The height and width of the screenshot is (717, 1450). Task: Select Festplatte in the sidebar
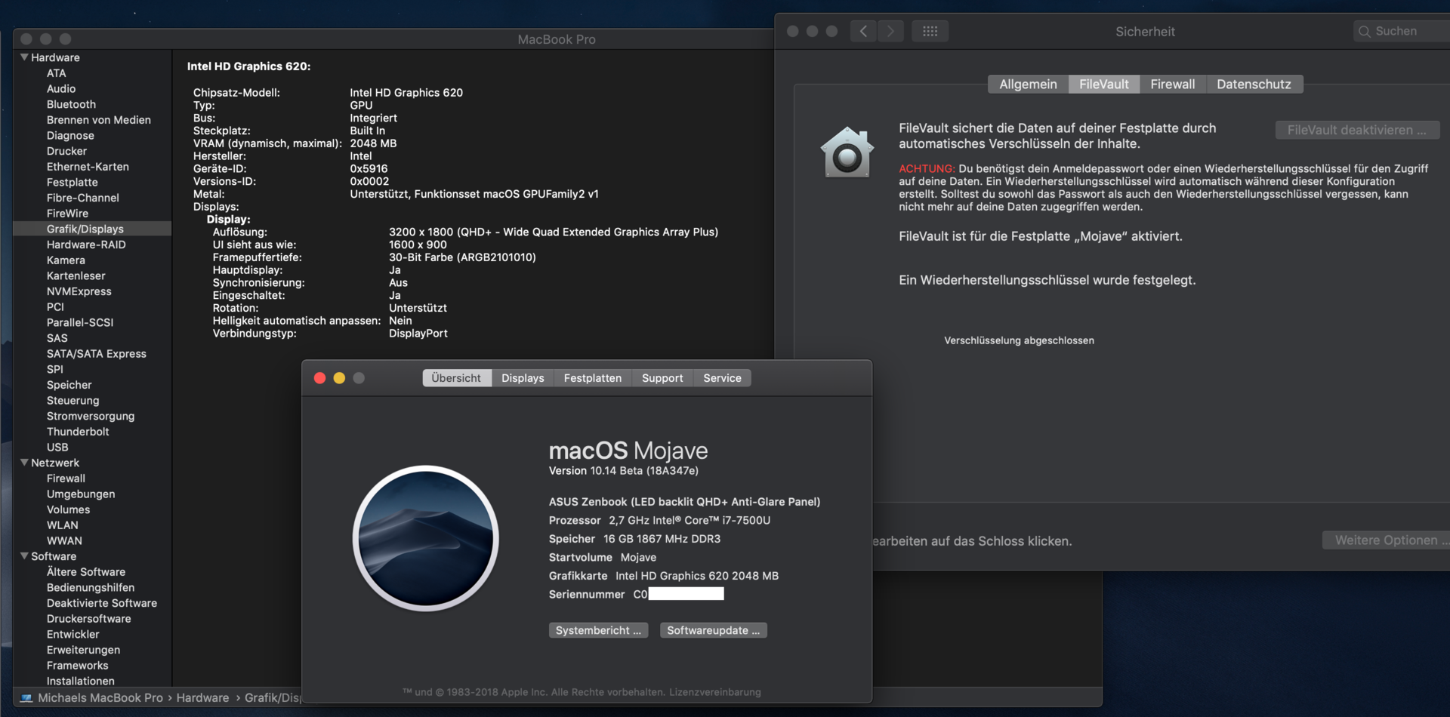[72, 183]
